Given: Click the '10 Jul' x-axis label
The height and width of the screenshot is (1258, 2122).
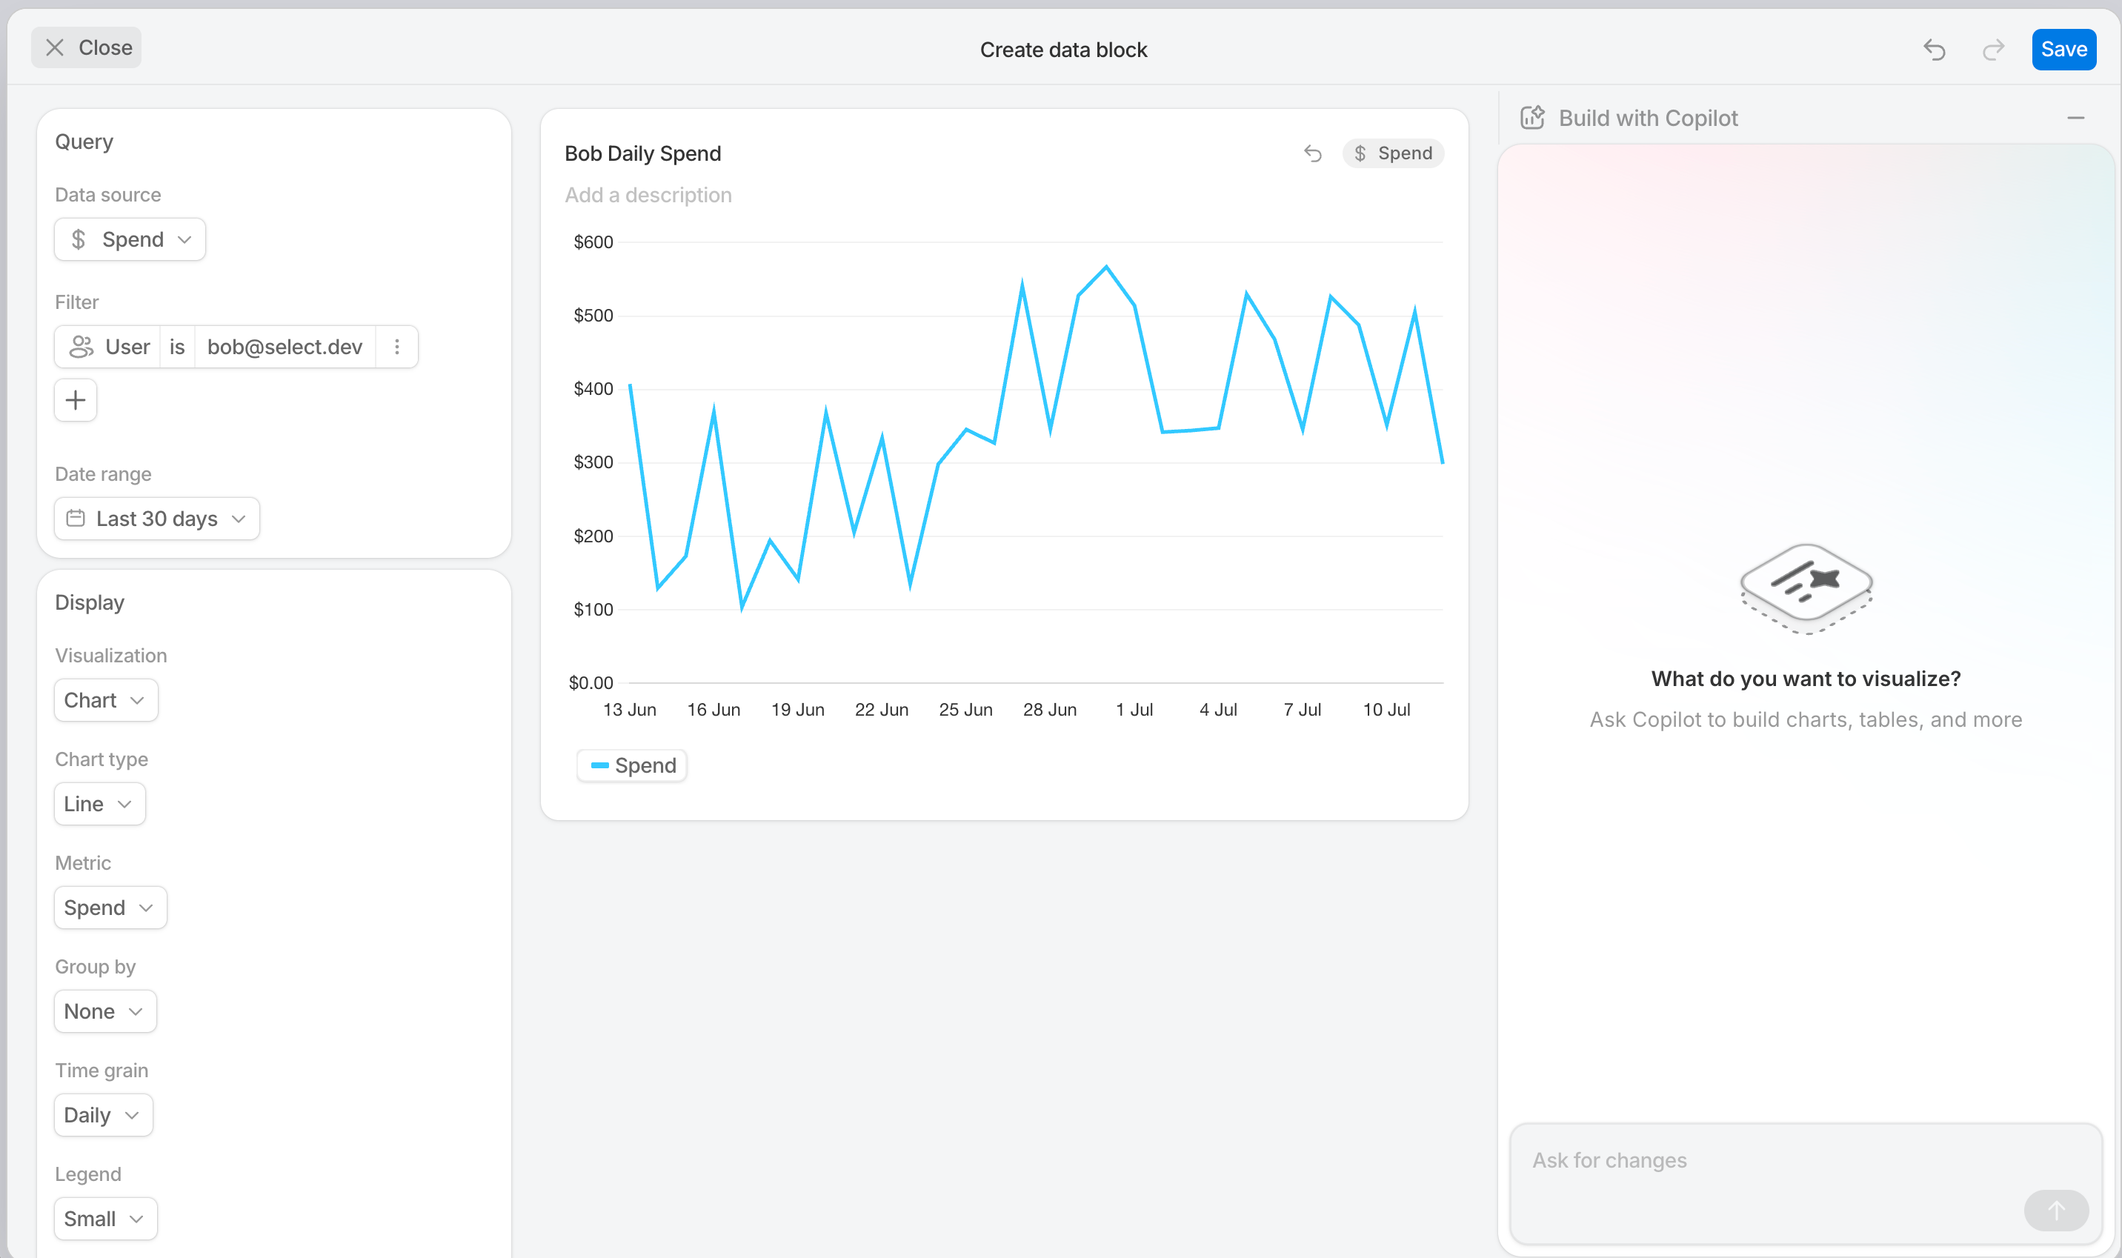Looking at the screenshot, I should coord(1386,710).
